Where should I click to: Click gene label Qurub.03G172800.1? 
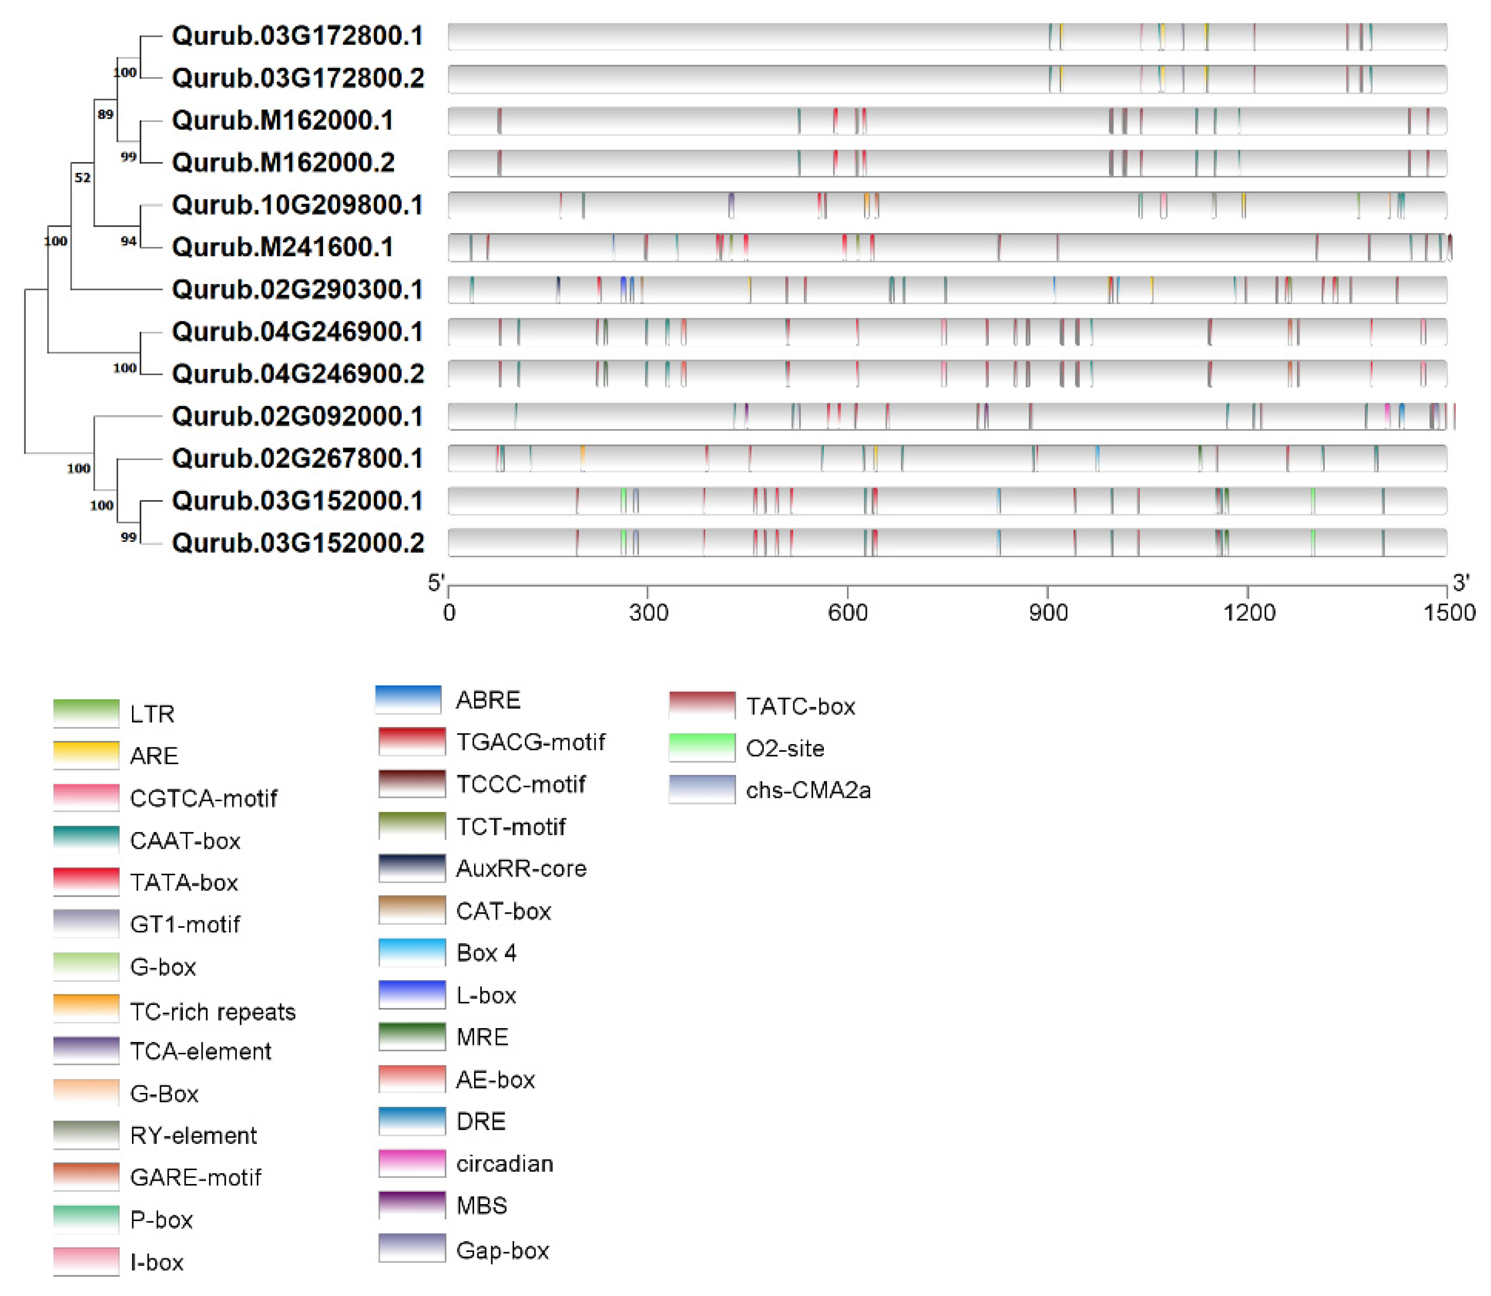pyautogui.click(x=297, y=35)
